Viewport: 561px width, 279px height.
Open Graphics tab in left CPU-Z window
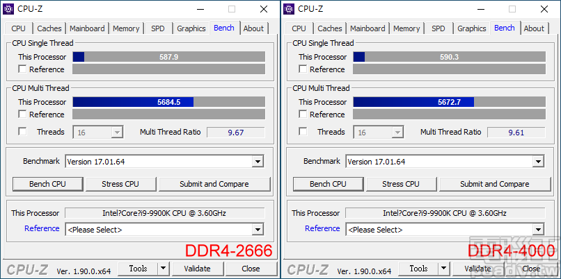(x=191, y=28)
